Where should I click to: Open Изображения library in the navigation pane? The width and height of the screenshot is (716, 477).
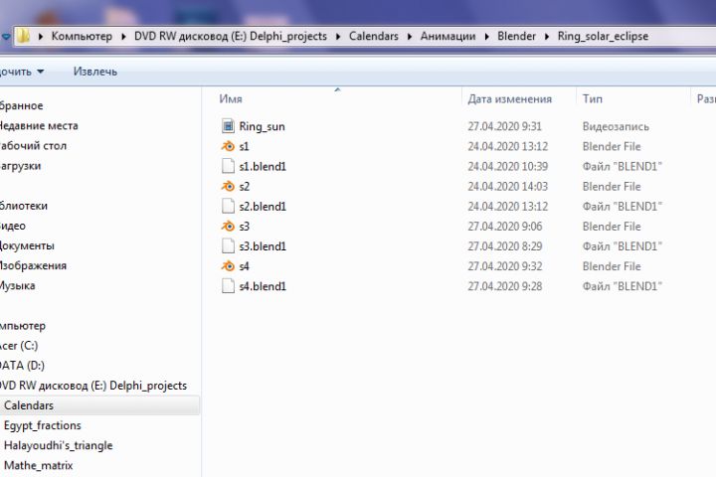click(34, 265)
